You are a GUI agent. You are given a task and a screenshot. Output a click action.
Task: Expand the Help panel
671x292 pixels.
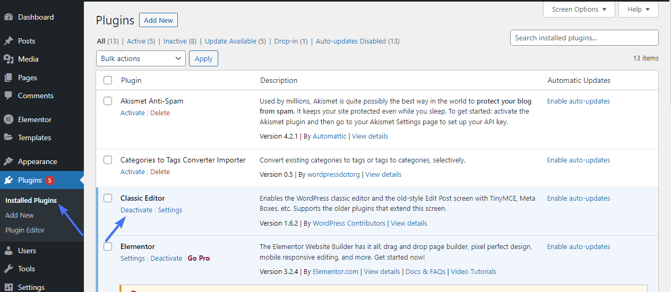point(639,9)
